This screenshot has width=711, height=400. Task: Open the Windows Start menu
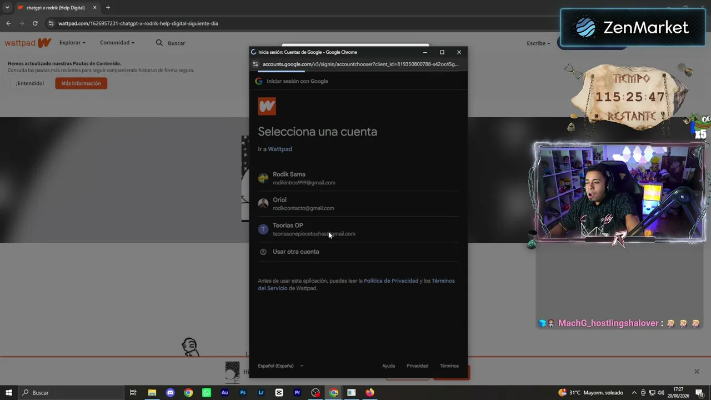pos(9,393)
